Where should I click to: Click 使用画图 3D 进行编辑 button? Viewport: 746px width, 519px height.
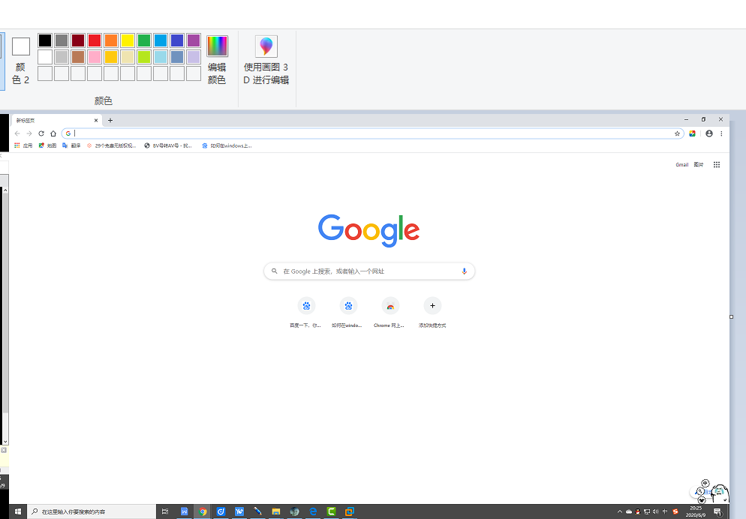pyautogui.click(x=266, y=59)
